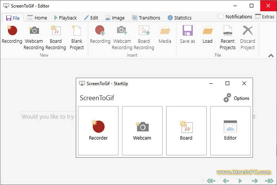Open the Extras menu
Screen dimensions: 277x185
click(265, 17)
